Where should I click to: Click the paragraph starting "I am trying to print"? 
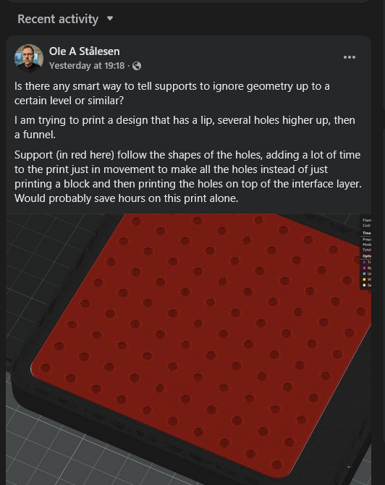185,127
